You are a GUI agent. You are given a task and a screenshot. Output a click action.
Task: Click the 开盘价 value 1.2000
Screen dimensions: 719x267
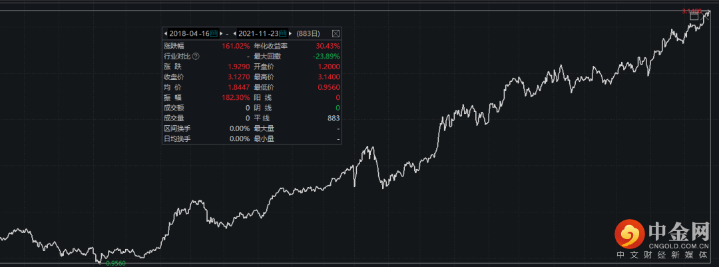pos(330,67)
